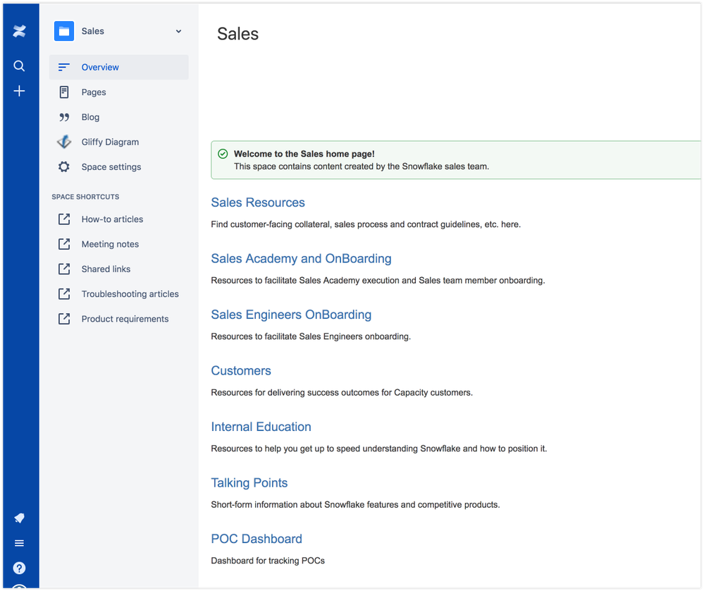Open the Internal Education link
Screen dimensions: 704x591
click(261, 427)
